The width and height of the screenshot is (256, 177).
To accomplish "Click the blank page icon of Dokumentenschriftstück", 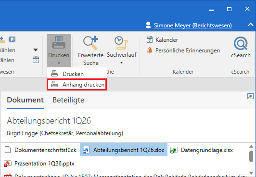I will 8,150.
